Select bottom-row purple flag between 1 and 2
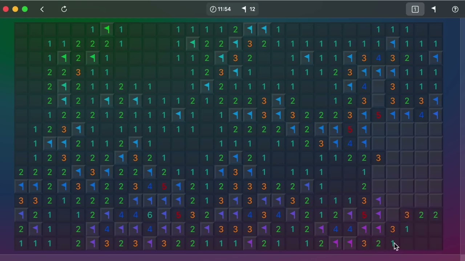Viewport: 465px width, 261px height. [x=250, y=244]
